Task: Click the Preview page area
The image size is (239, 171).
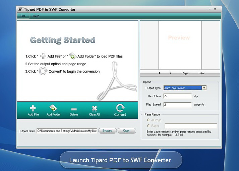Action: click(x=180, y=45)
